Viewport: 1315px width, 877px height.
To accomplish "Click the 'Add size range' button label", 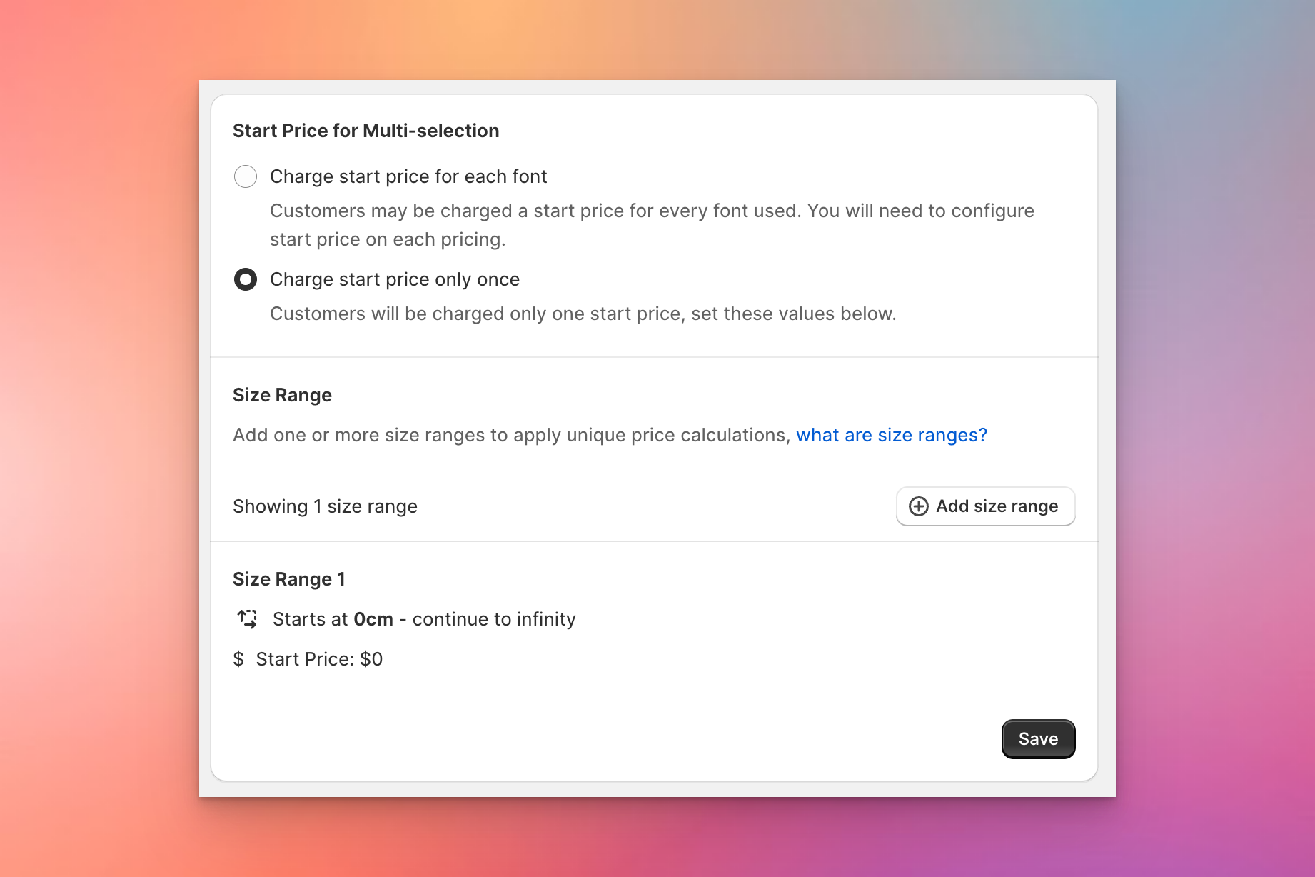I will tap(997, 506).
